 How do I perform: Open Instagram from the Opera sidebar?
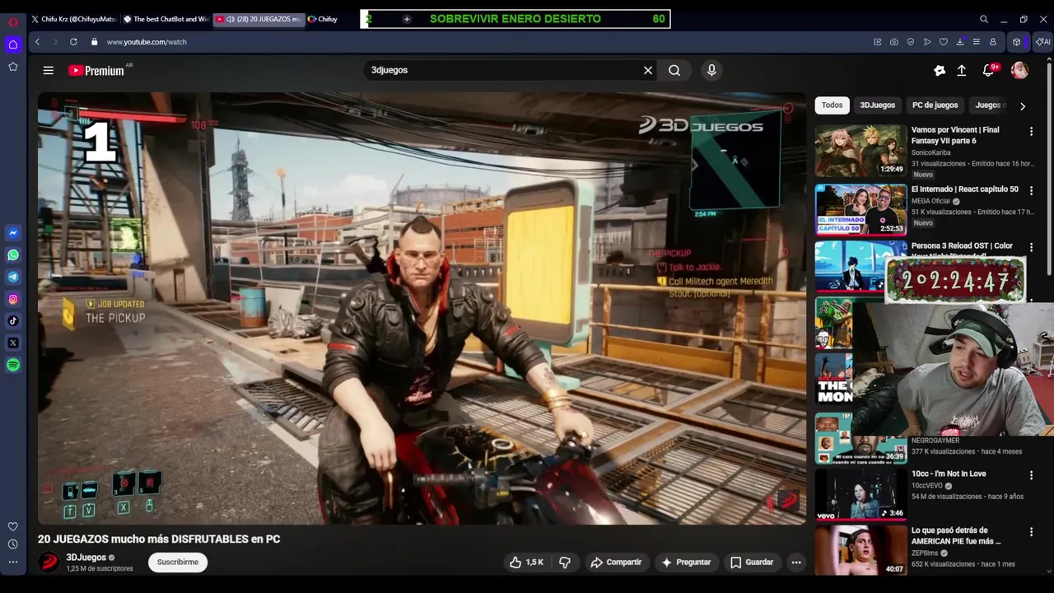pos(13,299)
